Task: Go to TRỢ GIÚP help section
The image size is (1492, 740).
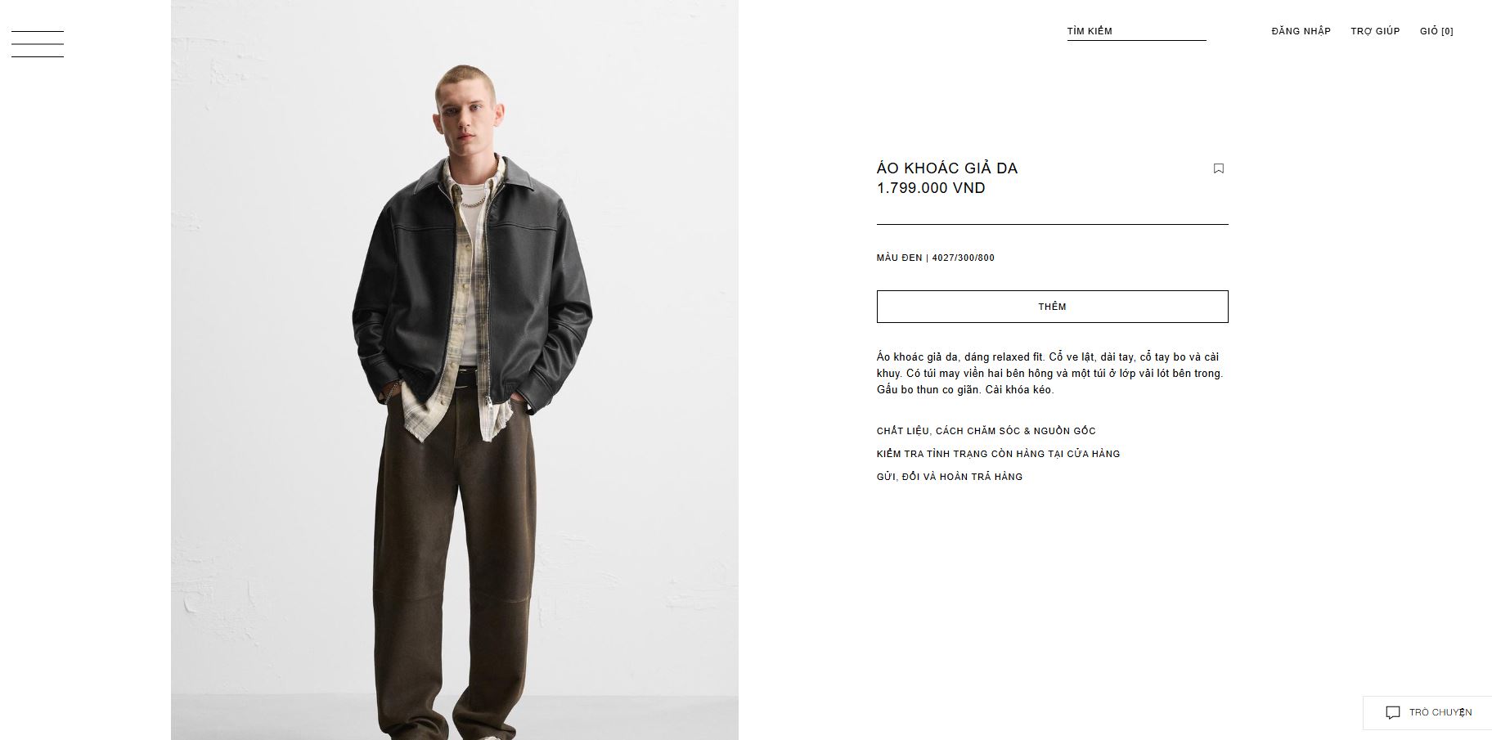Action: [1375, 31]
